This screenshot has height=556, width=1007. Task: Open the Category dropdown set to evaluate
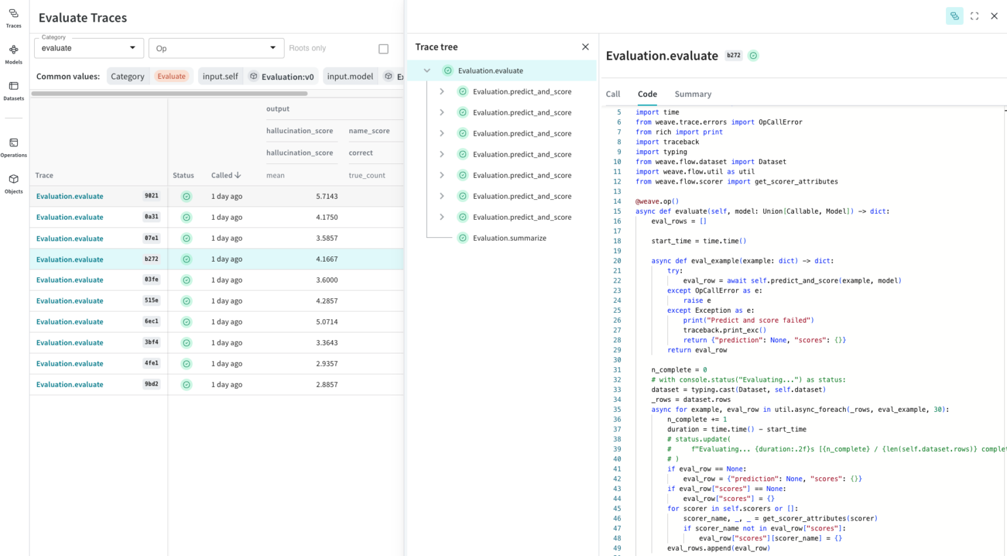coord(88,48)
